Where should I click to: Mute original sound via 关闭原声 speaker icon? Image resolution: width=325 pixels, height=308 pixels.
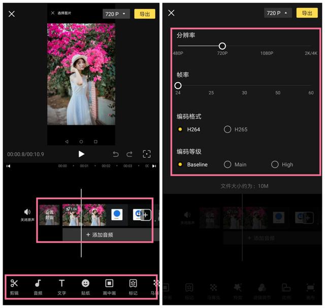point(27,215)
